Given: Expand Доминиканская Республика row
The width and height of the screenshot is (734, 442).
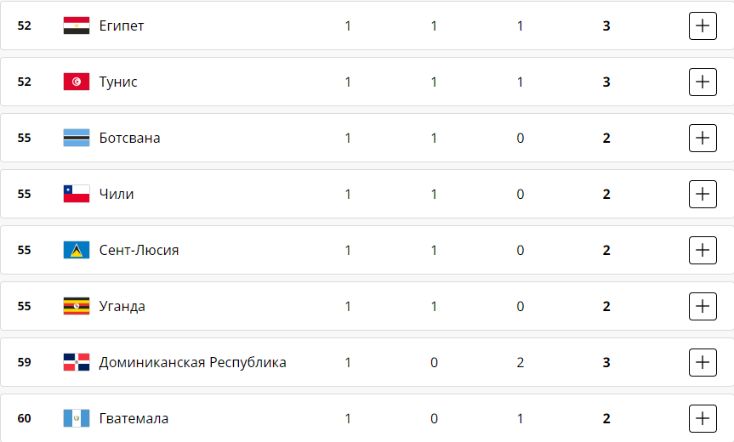Looking at the screenshot, I should point(702,362).
